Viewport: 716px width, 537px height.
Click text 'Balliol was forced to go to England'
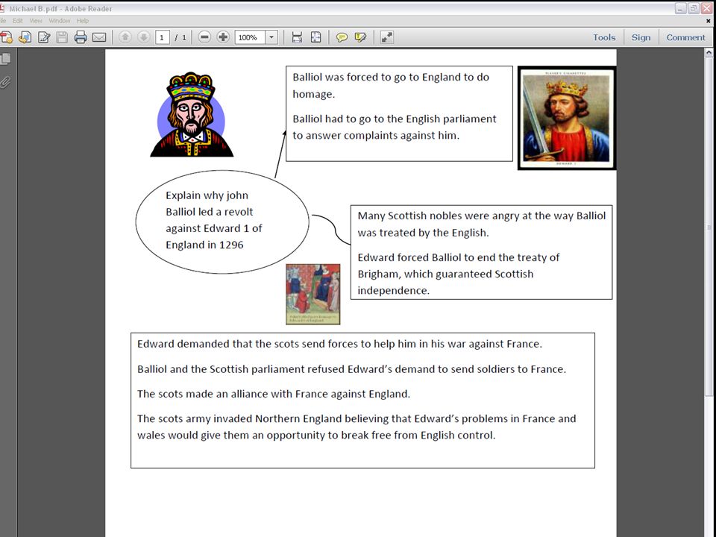[377, 77]
